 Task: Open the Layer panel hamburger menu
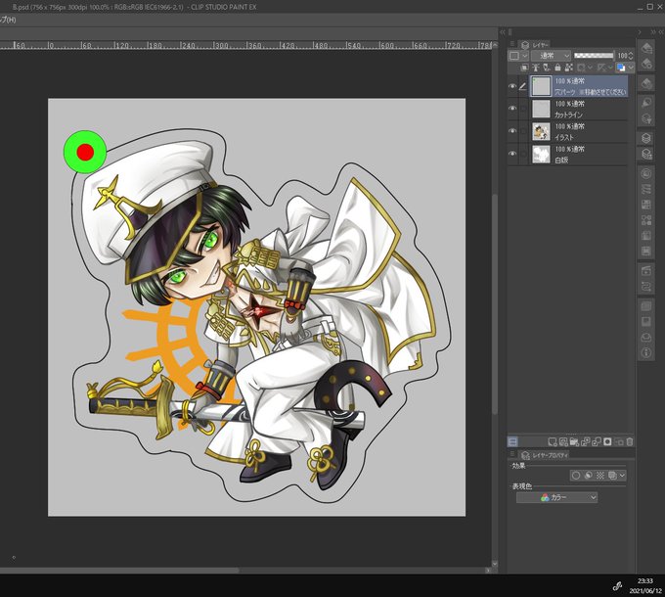[512, 44]
